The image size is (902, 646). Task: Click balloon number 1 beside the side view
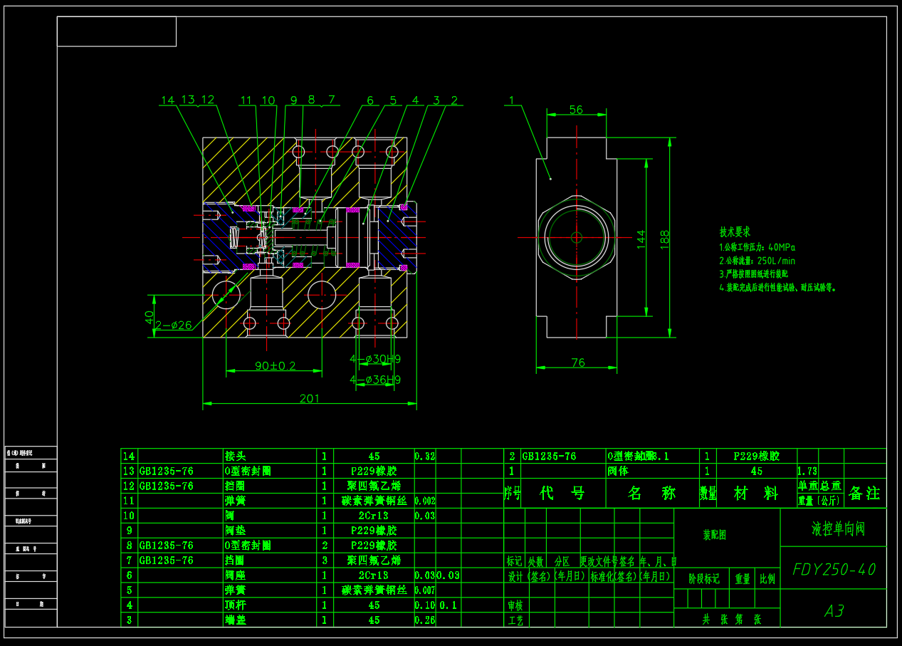click(x=511, y=100)
